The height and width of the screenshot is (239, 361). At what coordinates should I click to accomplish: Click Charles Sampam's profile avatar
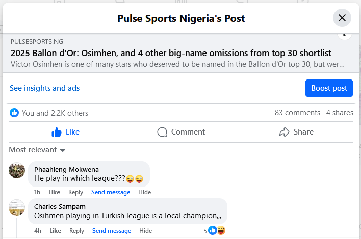click(x=17, y=207)
